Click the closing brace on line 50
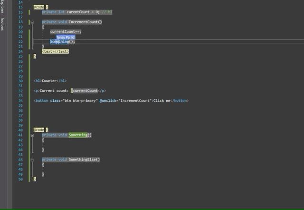The image size is (304, 210). pos(35,179)
